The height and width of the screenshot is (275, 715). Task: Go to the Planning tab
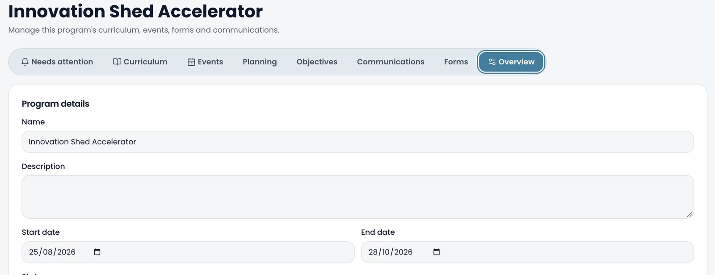click(x=260, y=62)
